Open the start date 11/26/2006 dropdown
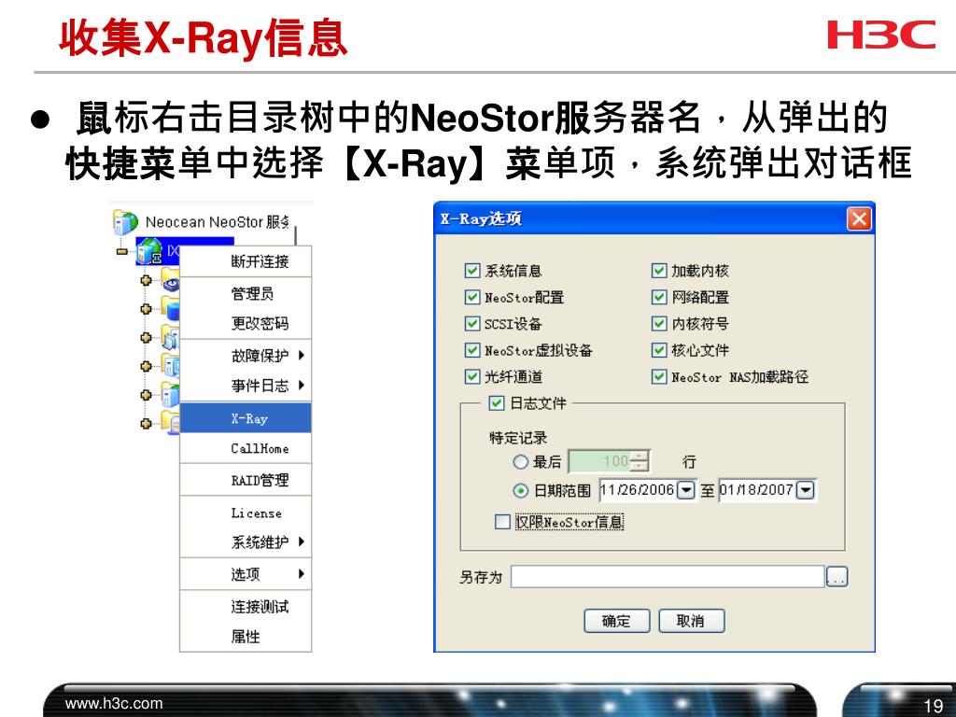The width and height of the screenshot is (956, 717). (686, 489)
